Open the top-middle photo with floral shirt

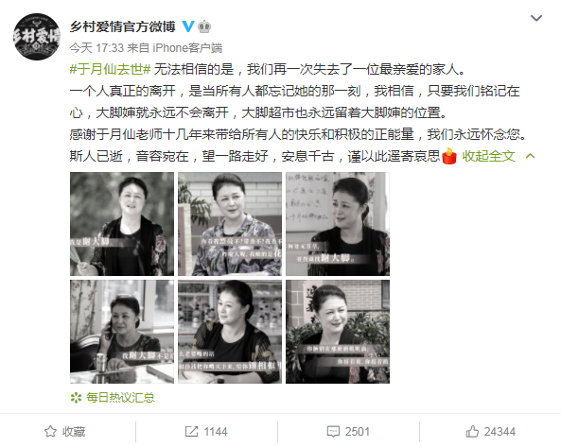pyautogui.click(x=230, y=224)
